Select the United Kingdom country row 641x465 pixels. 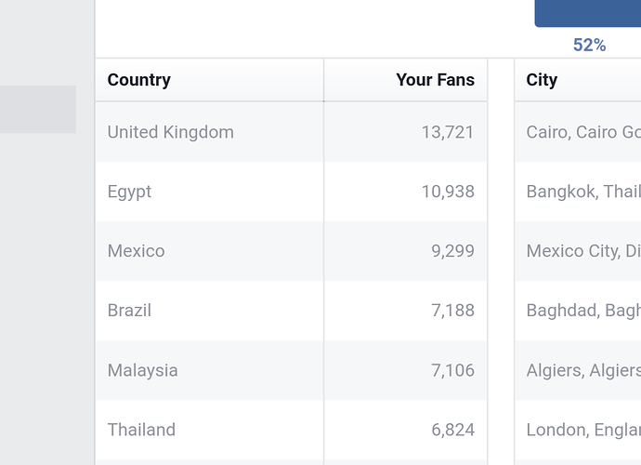coord(291,132)
